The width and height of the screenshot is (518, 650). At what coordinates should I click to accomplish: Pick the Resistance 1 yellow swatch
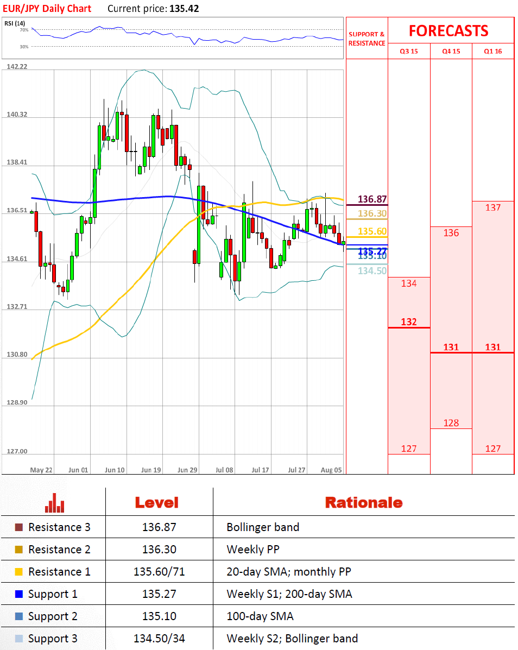(x=19, y=572)
